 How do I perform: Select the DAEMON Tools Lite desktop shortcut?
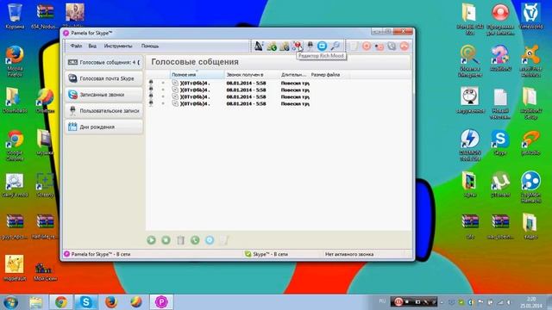[470, 145]
